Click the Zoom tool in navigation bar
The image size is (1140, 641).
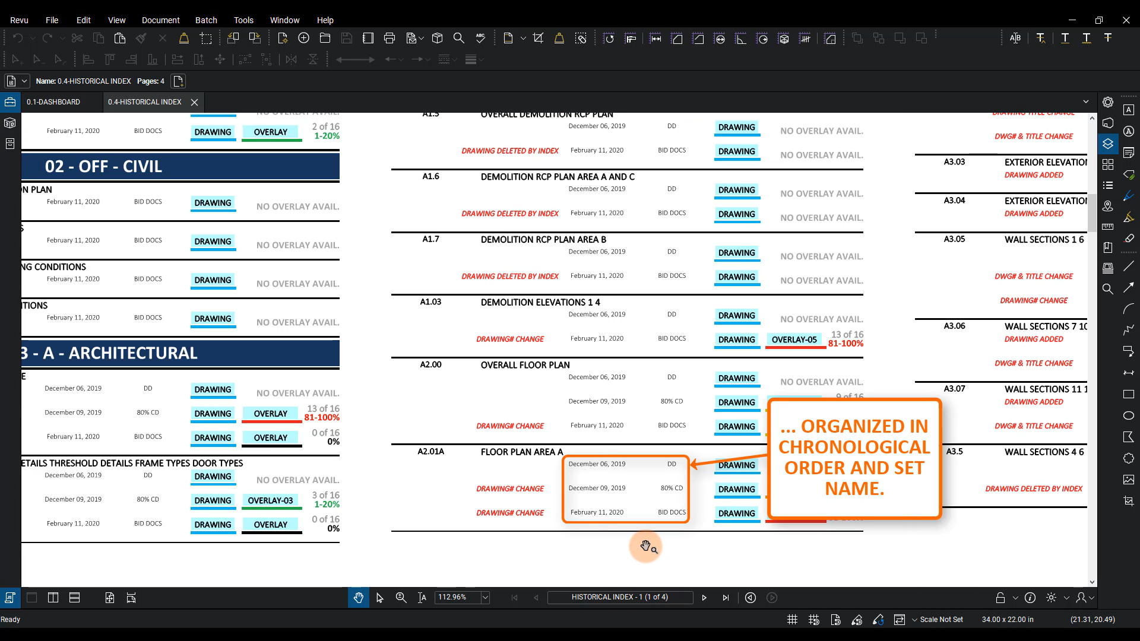tap(401, 598)
